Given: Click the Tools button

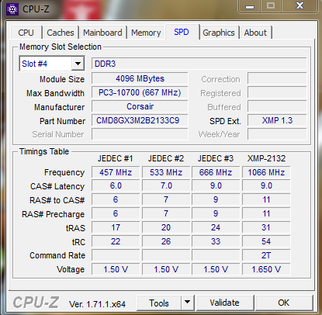Looking at the screenshot, I should tap(159, 303).
